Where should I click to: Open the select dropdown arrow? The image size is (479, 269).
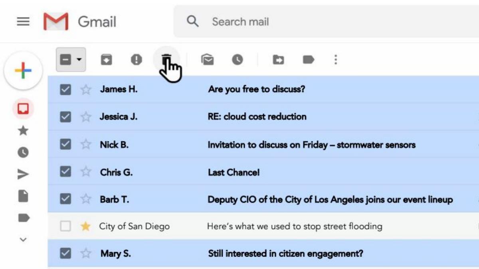[79, 60]
